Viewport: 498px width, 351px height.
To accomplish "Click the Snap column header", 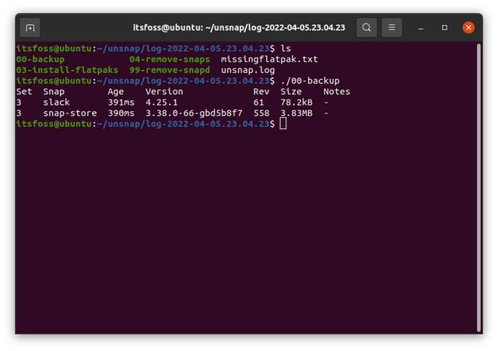I will (x=54, y=92).
